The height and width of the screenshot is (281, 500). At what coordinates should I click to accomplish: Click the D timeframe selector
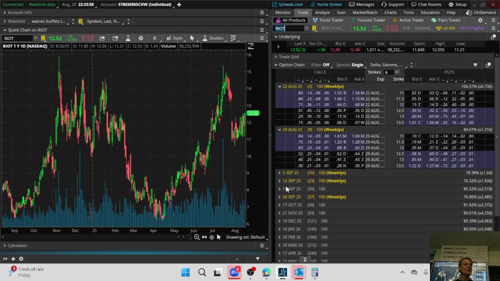154,38
